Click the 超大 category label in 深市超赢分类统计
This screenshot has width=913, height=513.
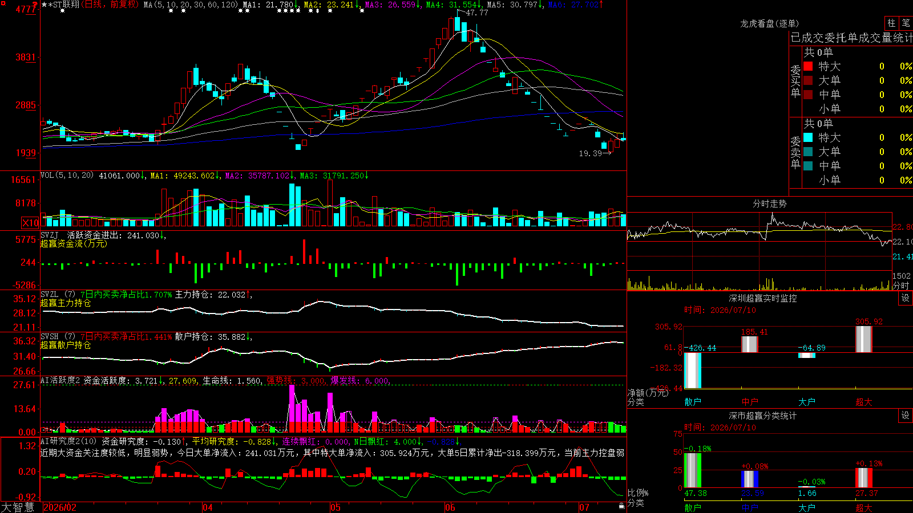click(x=864, y=508)
